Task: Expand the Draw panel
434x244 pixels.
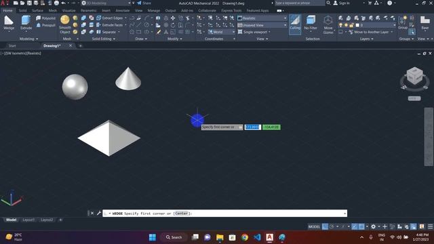Action: [x=141, y=39]
